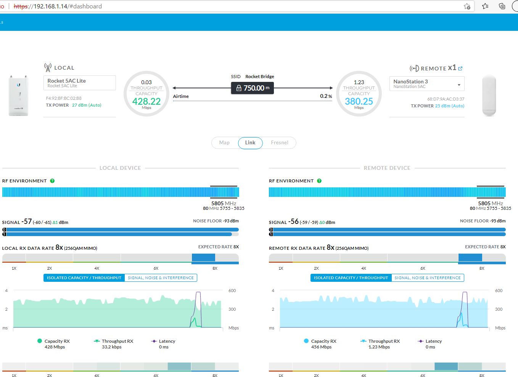
Task: Click local 5805 MHz frequency label
Action: coord(224,203)
